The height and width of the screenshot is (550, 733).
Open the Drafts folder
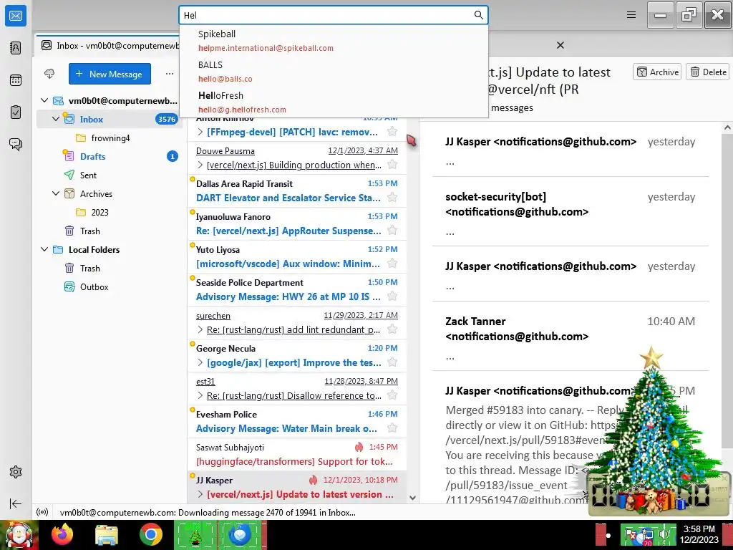tap(109, 156)
